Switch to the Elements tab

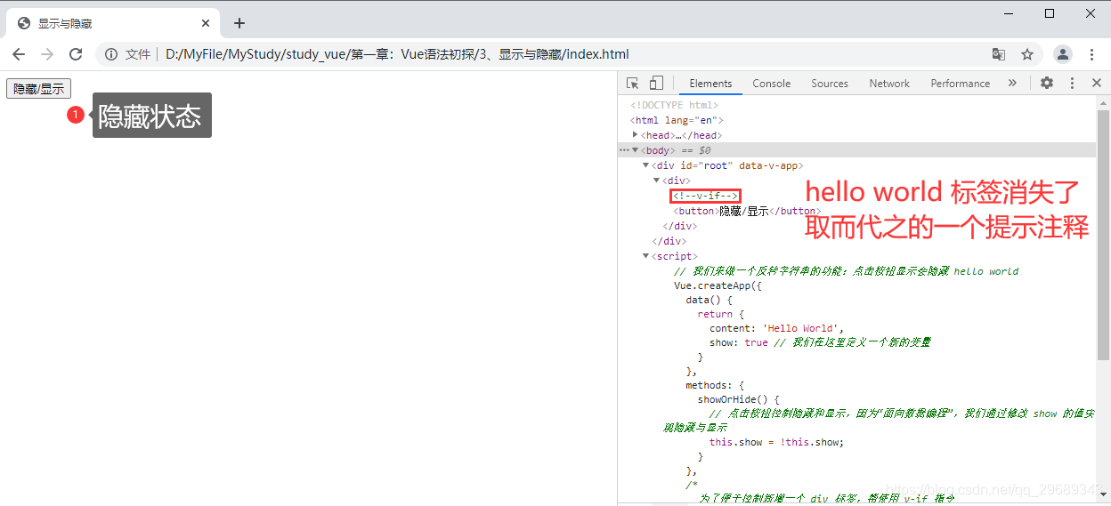710,84
